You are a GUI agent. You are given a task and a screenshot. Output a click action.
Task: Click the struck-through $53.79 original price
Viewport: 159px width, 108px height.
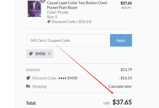[126, 8]
